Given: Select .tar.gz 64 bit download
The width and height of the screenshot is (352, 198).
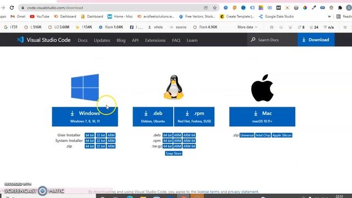Looking at the screenshot, I should 167,146.
